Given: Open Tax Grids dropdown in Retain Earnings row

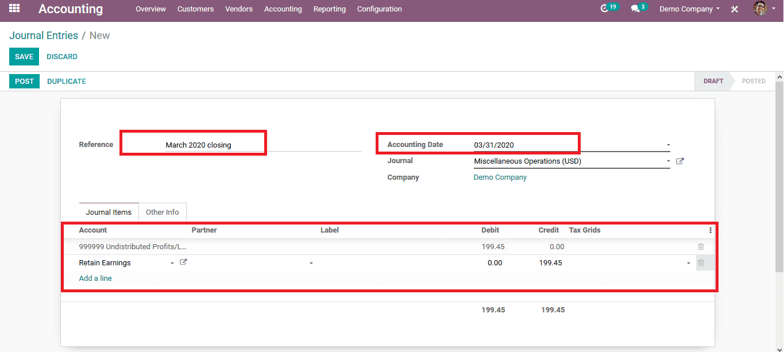Looking at the screenshot, I should point(689,263).
